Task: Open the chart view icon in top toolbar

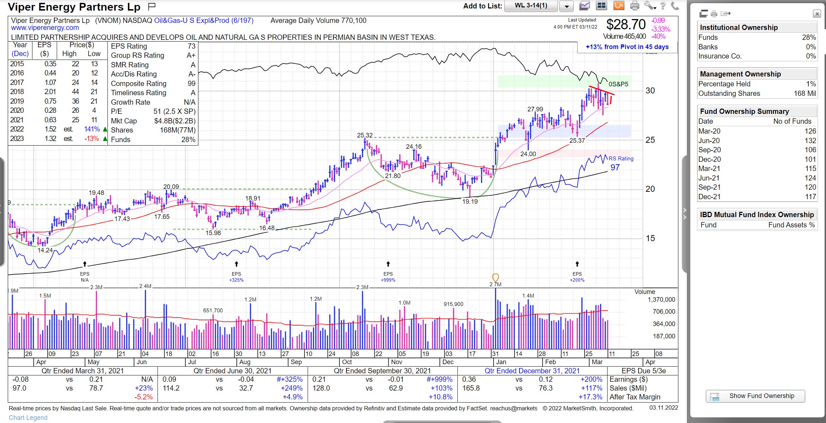Action: pos(585,6)
